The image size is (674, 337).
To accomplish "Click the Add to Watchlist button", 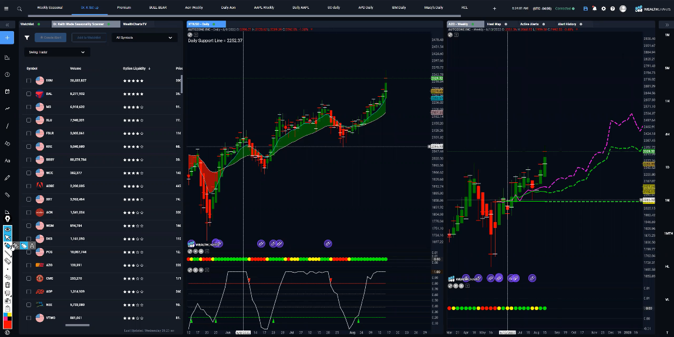I will coord(89,38).
